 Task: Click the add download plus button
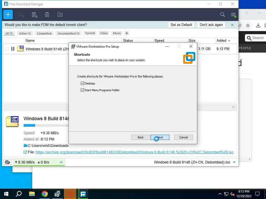pos(8,15)
